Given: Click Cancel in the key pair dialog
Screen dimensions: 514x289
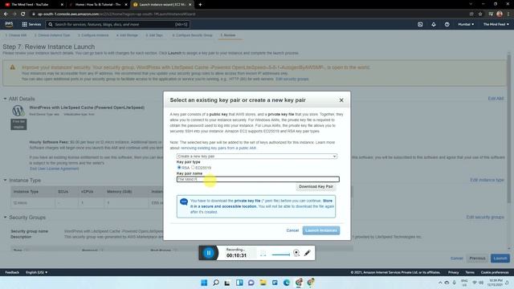Looking at the screenshot, I should [x=292, y=230].
